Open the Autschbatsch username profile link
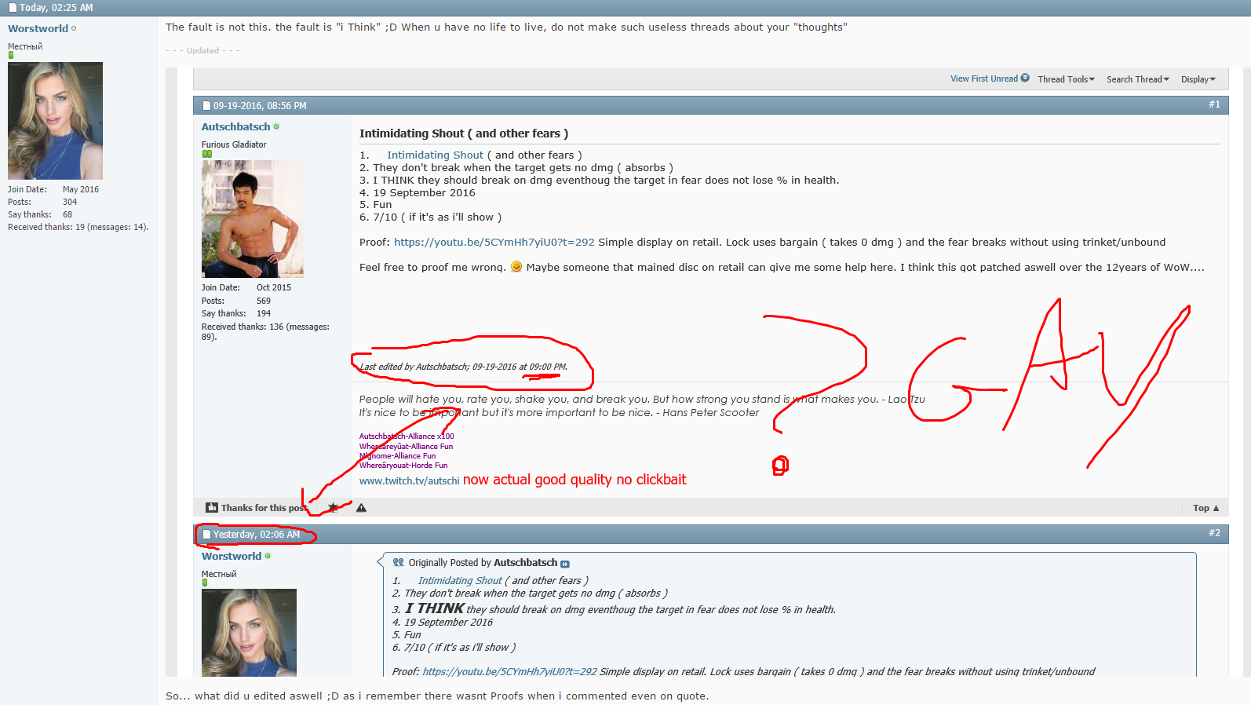The width and height of the screenshot is (1251, 705). pyautogui.click(x=235, y=126)
